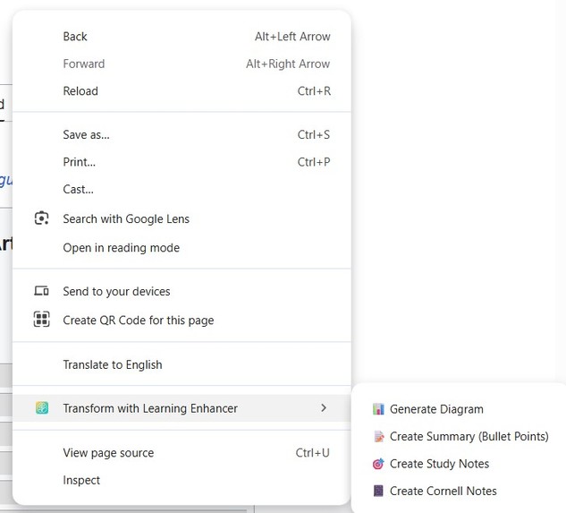Choose Search with Google Lens

click(182, 218)
